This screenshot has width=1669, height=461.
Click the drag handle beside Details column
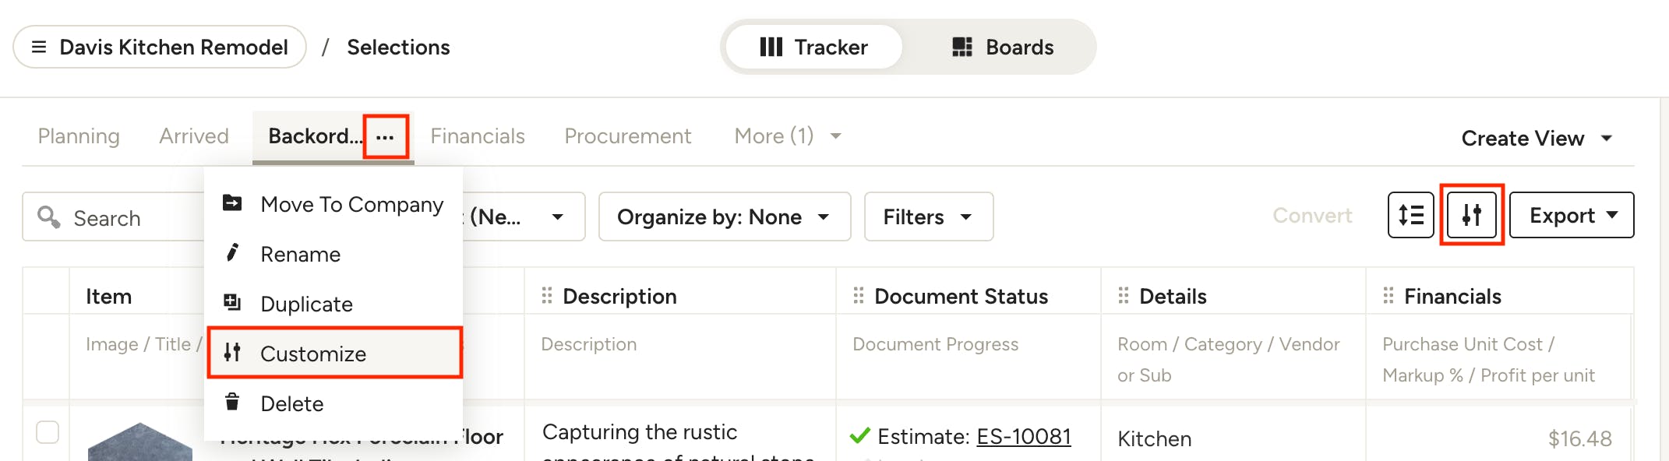pos(1124,296)
